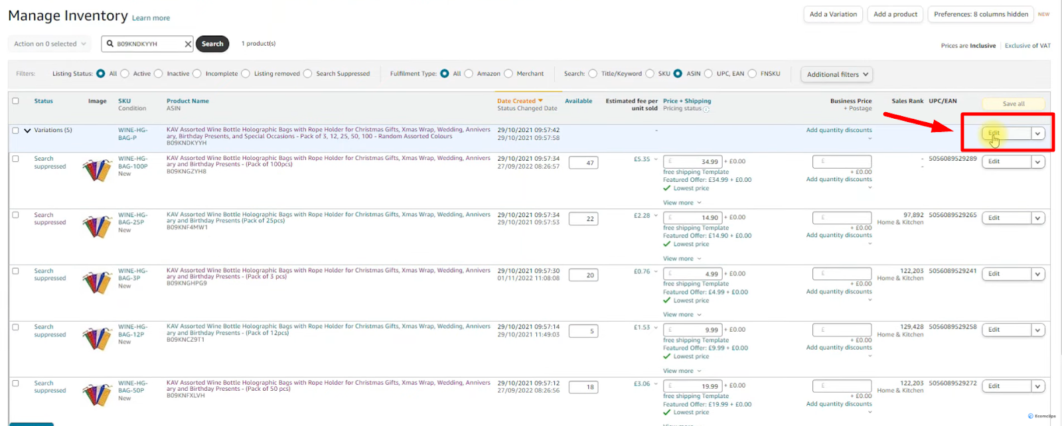Viewport: 1062px width, 426px height.
Task: Open the Edit dropdown arrow for the 12P row
Action: 1038,330
